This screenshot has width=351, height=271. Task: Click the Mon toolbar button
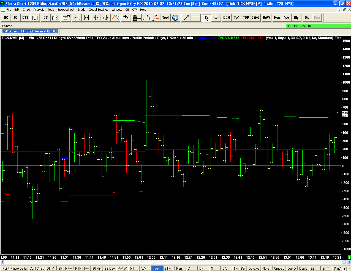point(277,18)
